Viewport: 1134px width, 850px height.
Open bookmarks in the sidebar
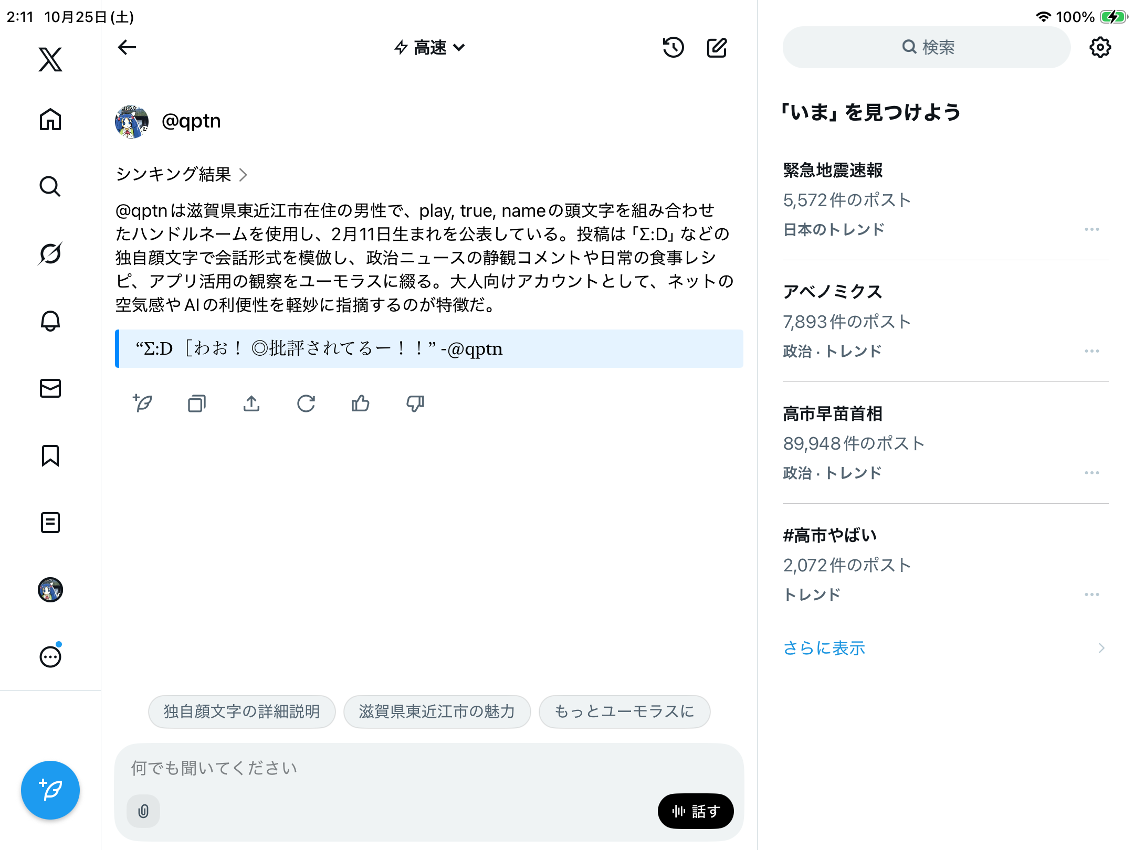[x=50, y=455]
